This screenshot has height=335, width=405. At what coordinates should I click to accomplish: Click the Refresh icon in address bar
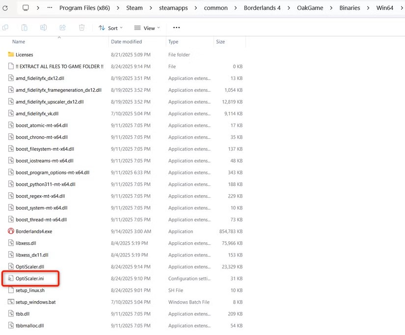(5, 8)
